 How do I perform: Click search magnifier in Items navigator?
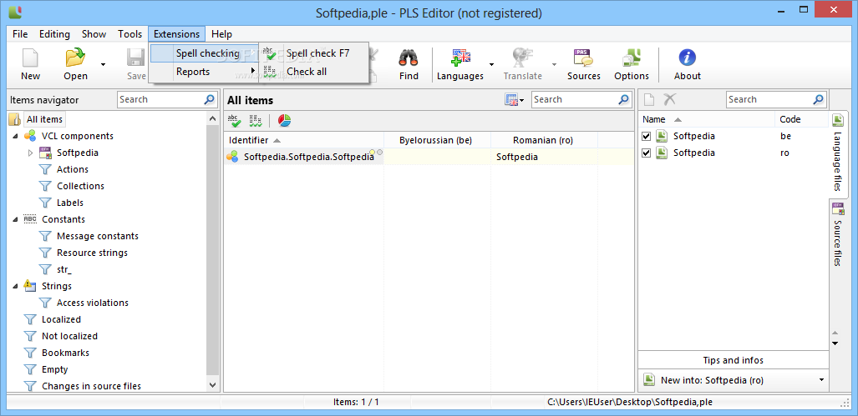(x=210, y=99)
